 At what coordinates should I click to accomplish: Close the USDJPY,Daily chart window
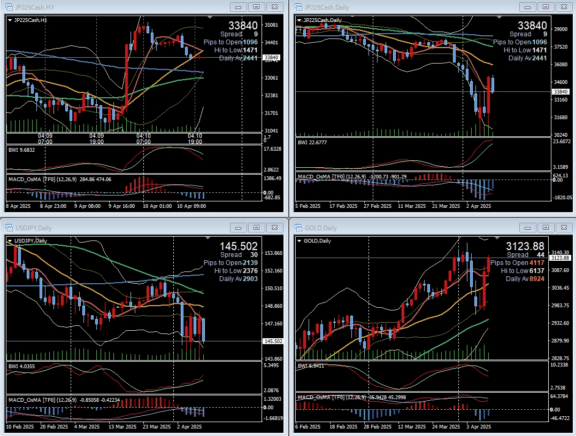(x=274, y=228)
